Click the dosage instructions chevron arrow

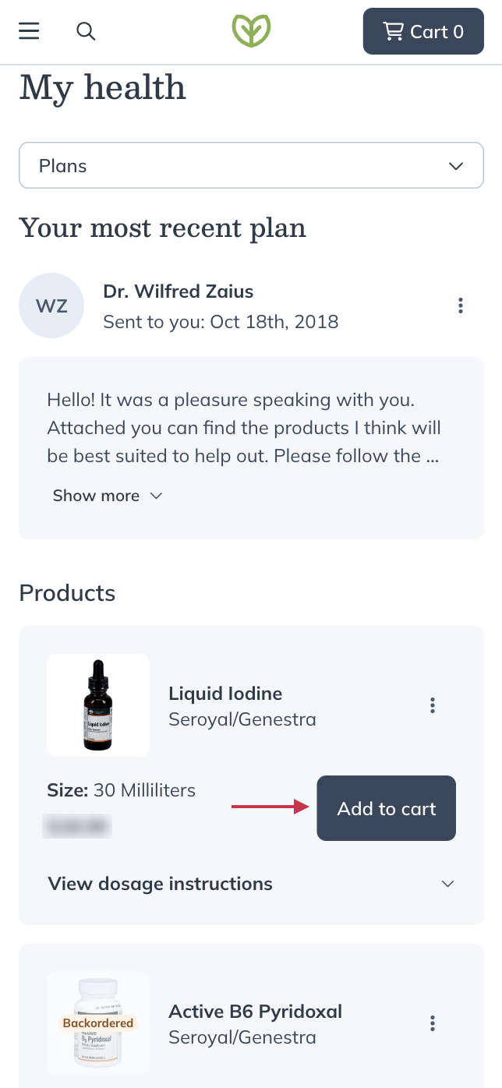coord(447,884)
